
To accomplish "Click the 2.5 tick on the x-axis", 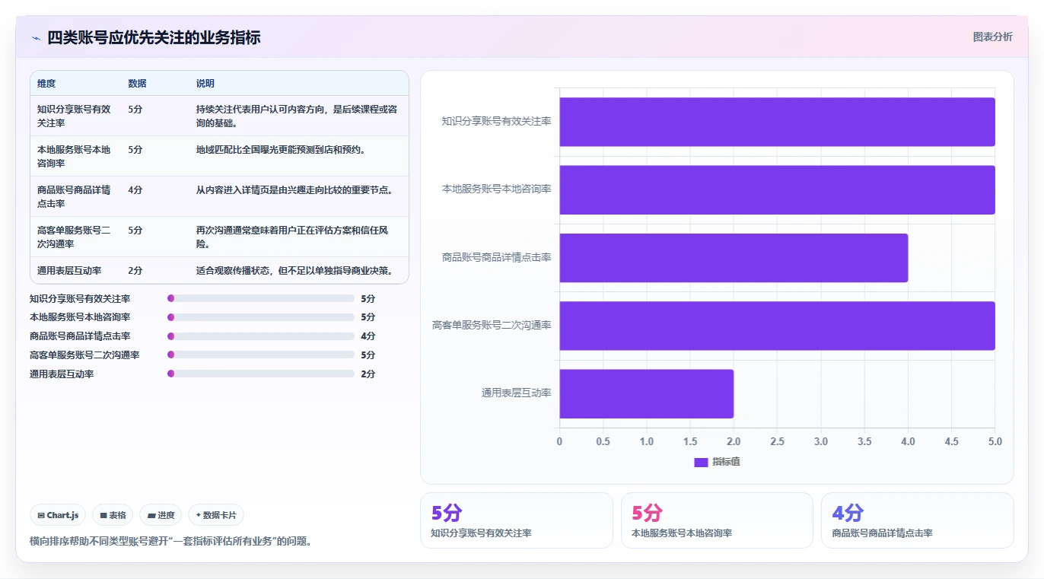I will point(777,442).
